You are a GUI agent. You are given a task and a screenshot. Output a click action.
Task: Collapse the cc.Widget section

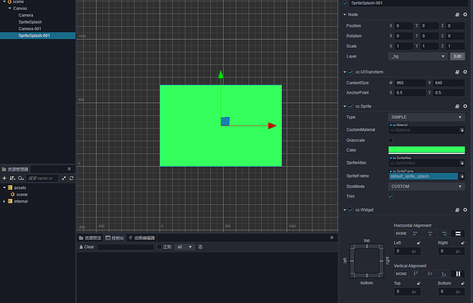click(x=345, y=210)
